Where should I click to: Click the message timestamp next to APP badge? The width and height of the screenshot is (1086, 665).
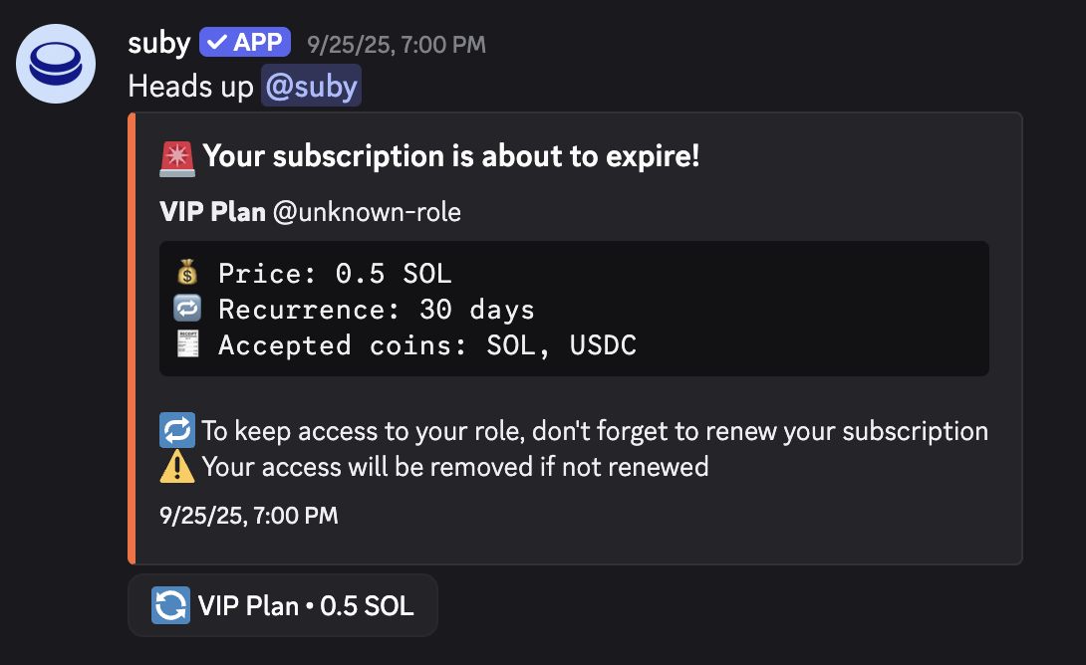(x=397, y=44)
